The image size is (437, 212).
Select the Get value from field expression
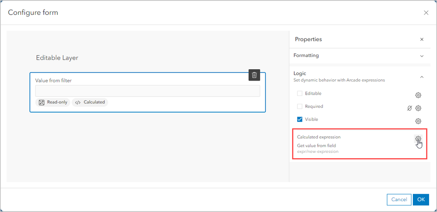[317, 145]
